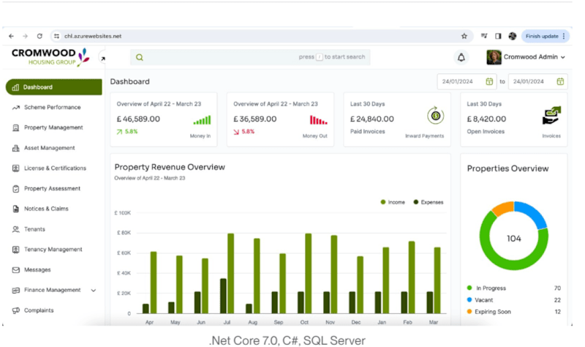Click the Property Revenue Overview heading
Screen dimensions: 585x347
(x=170, y=167)
